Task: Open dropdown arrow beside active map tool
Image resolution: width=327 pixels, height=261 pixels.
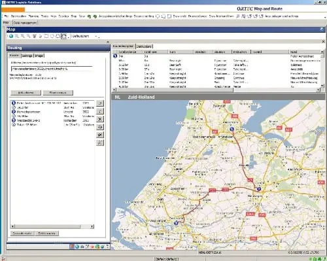Action: (68, 37)
